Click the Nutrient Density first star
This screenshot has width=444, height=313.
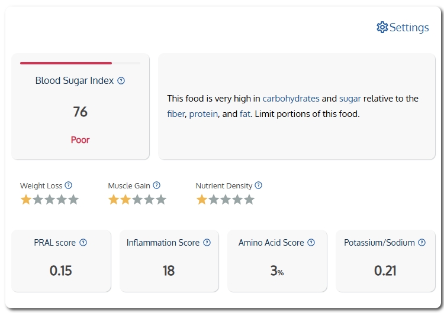(202, 200)
